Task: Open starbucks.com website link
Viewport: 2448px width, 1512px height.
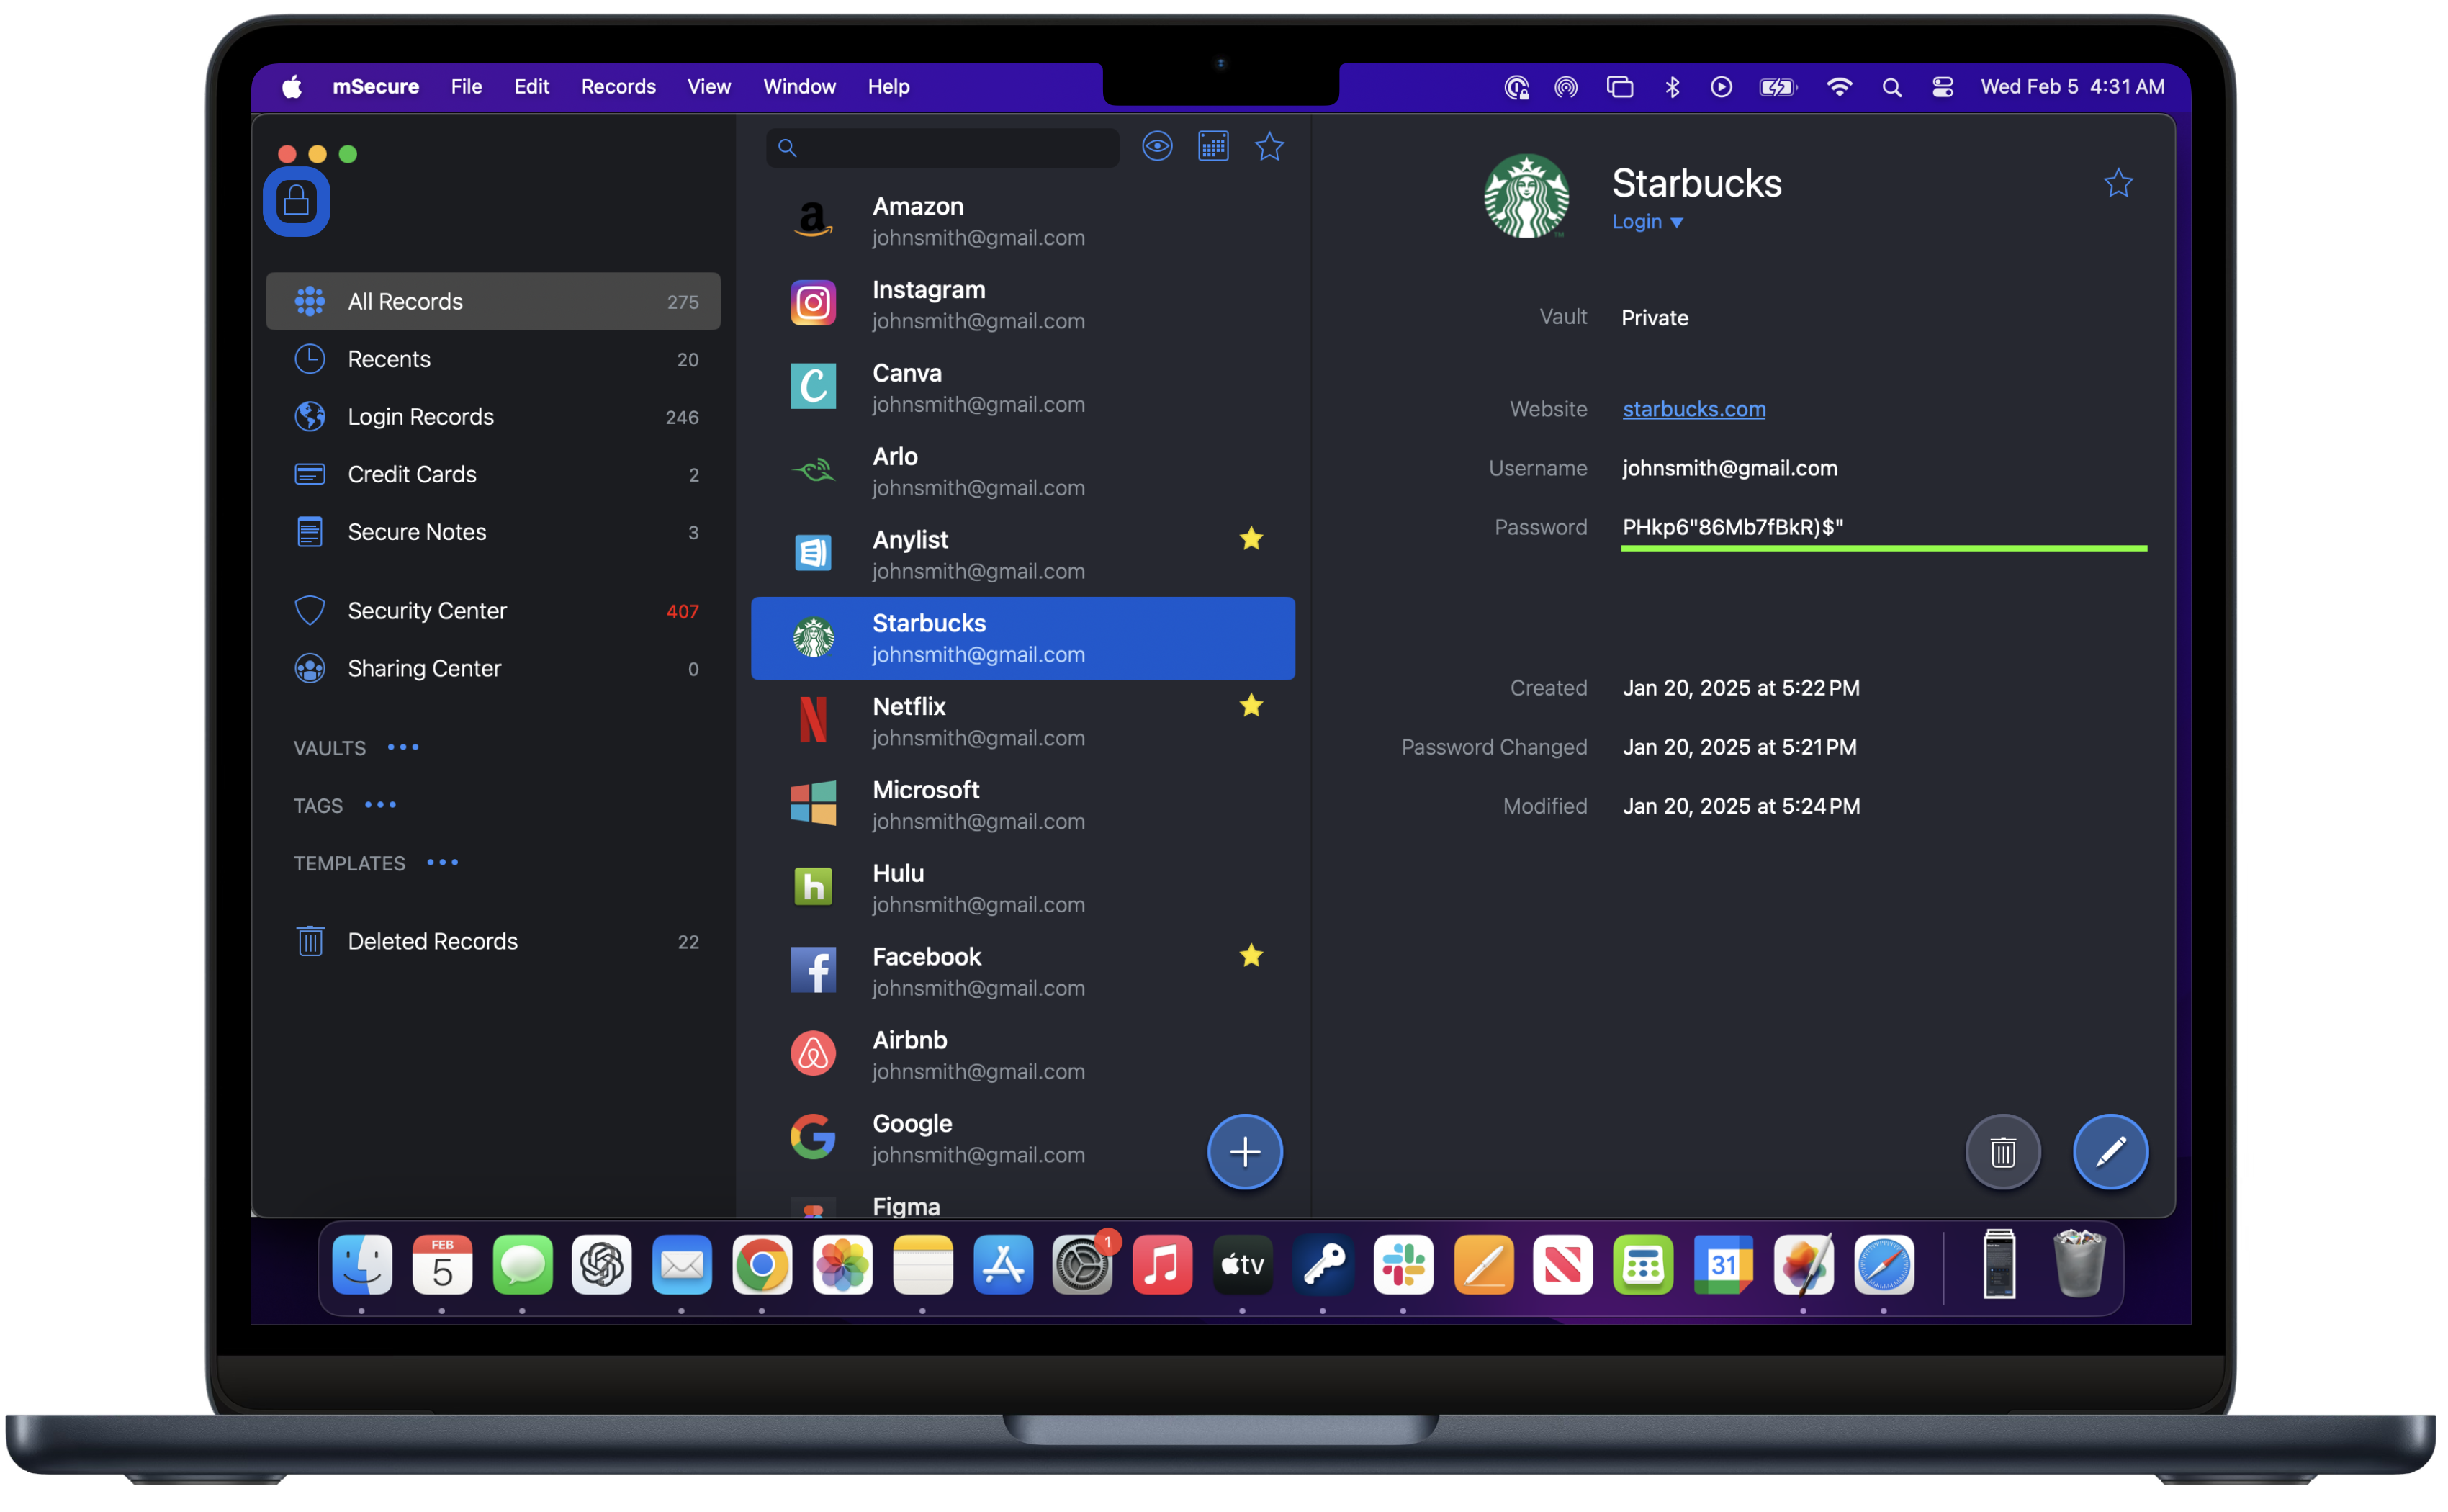Action: 1693,409
